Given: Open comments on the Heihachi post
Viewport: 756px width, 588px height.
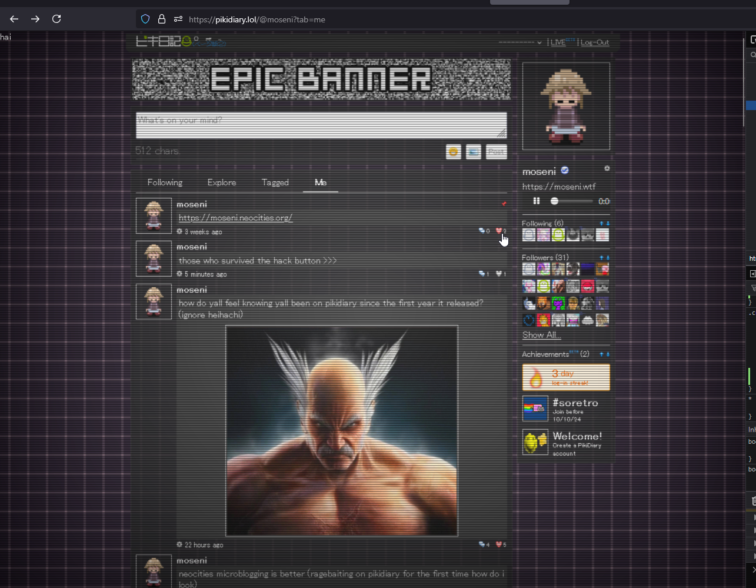Looking at the screenshot, I should tap(482, 544).
